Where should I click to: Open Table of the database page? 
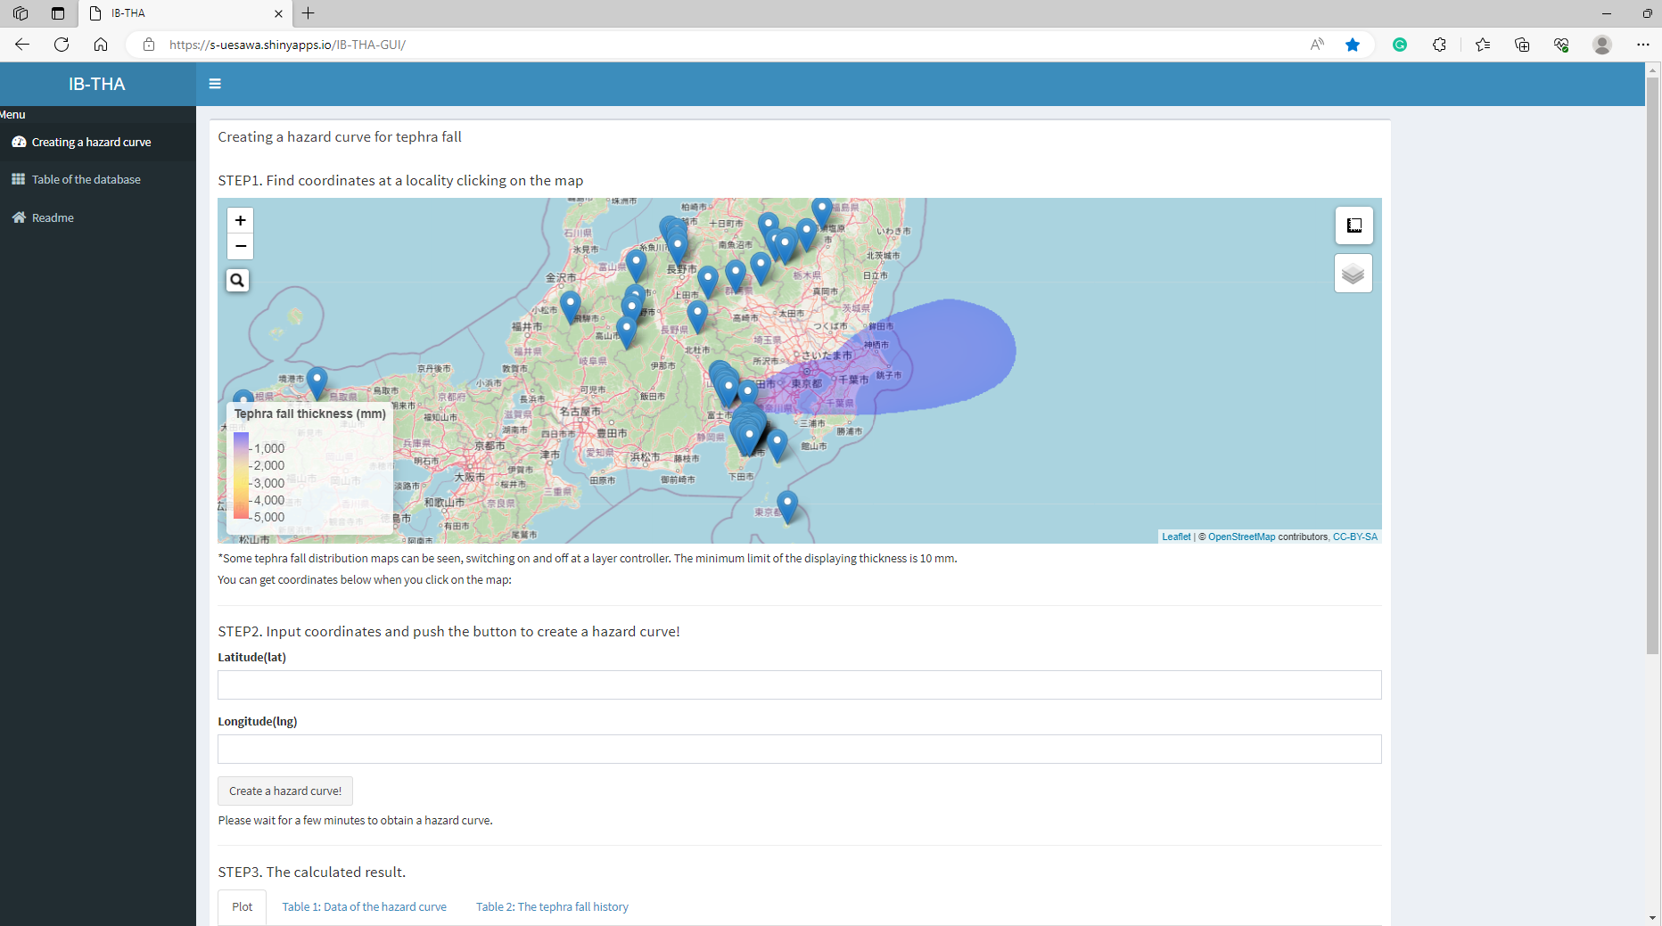point(86,179)
